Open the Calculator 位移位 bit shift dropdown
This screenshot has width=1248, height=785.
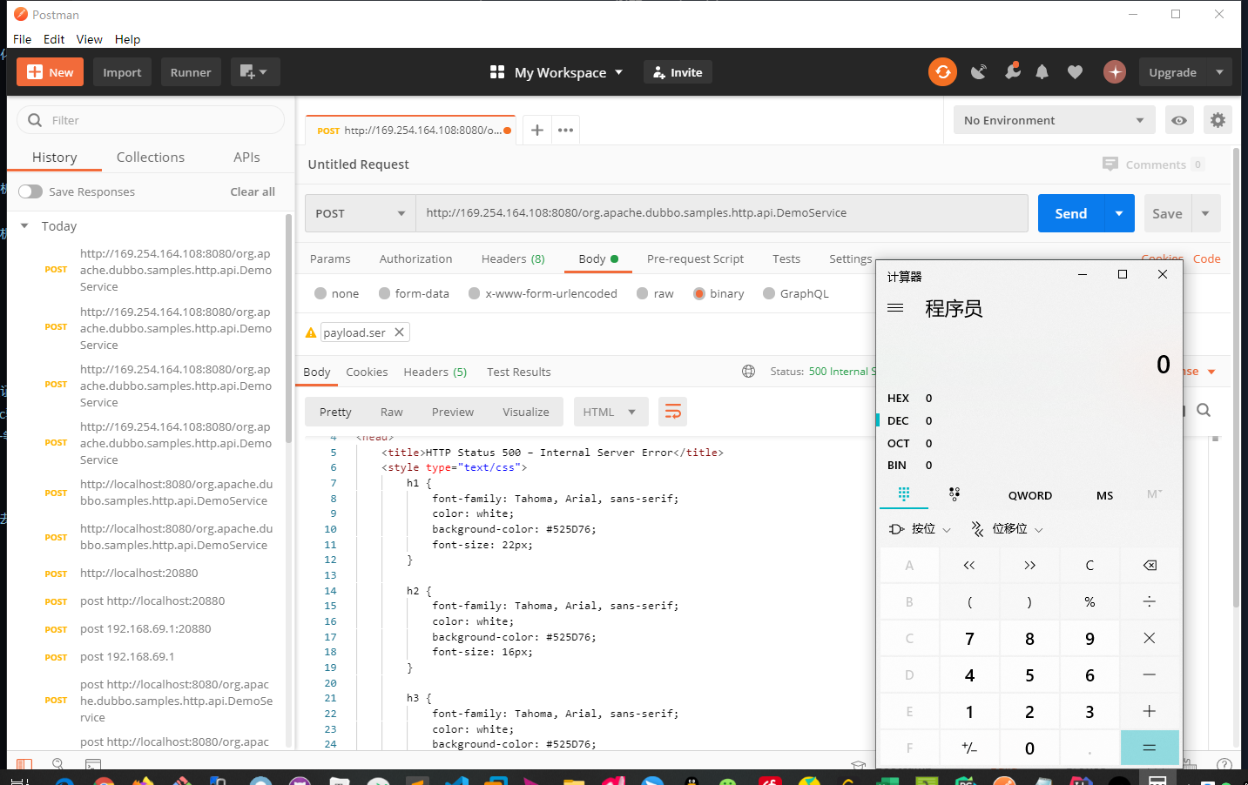(x=1008, y=528)
